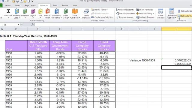Screen dimensions: 192x108
Task: Click Trace Precedents
Action: (x=125, y=10)
